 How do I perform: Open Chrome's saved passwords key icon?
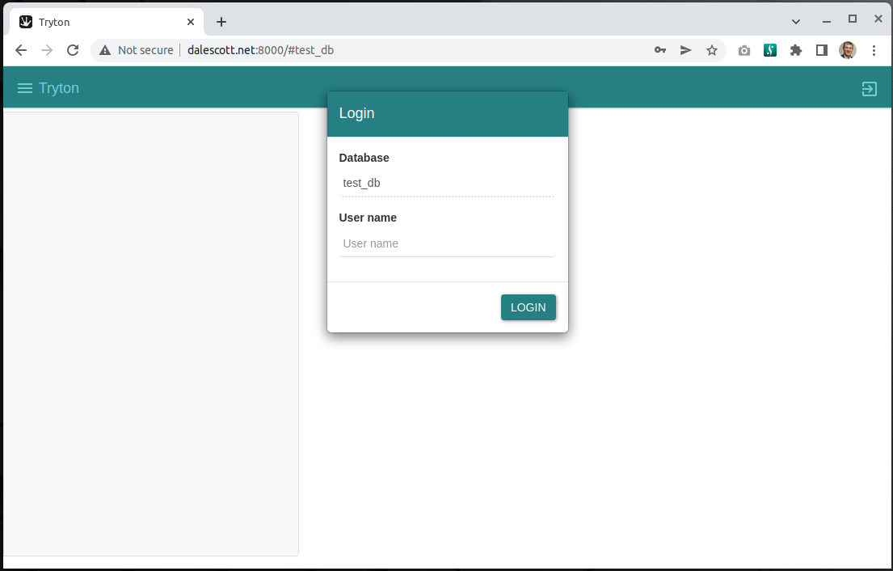pos(659,50)
